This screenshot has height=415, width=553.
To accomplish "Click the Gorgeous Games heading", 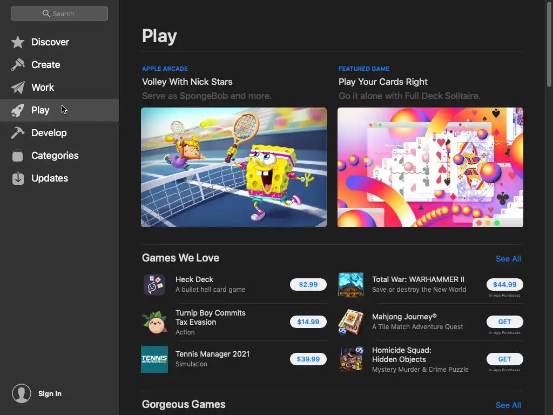I will point(184,404).
